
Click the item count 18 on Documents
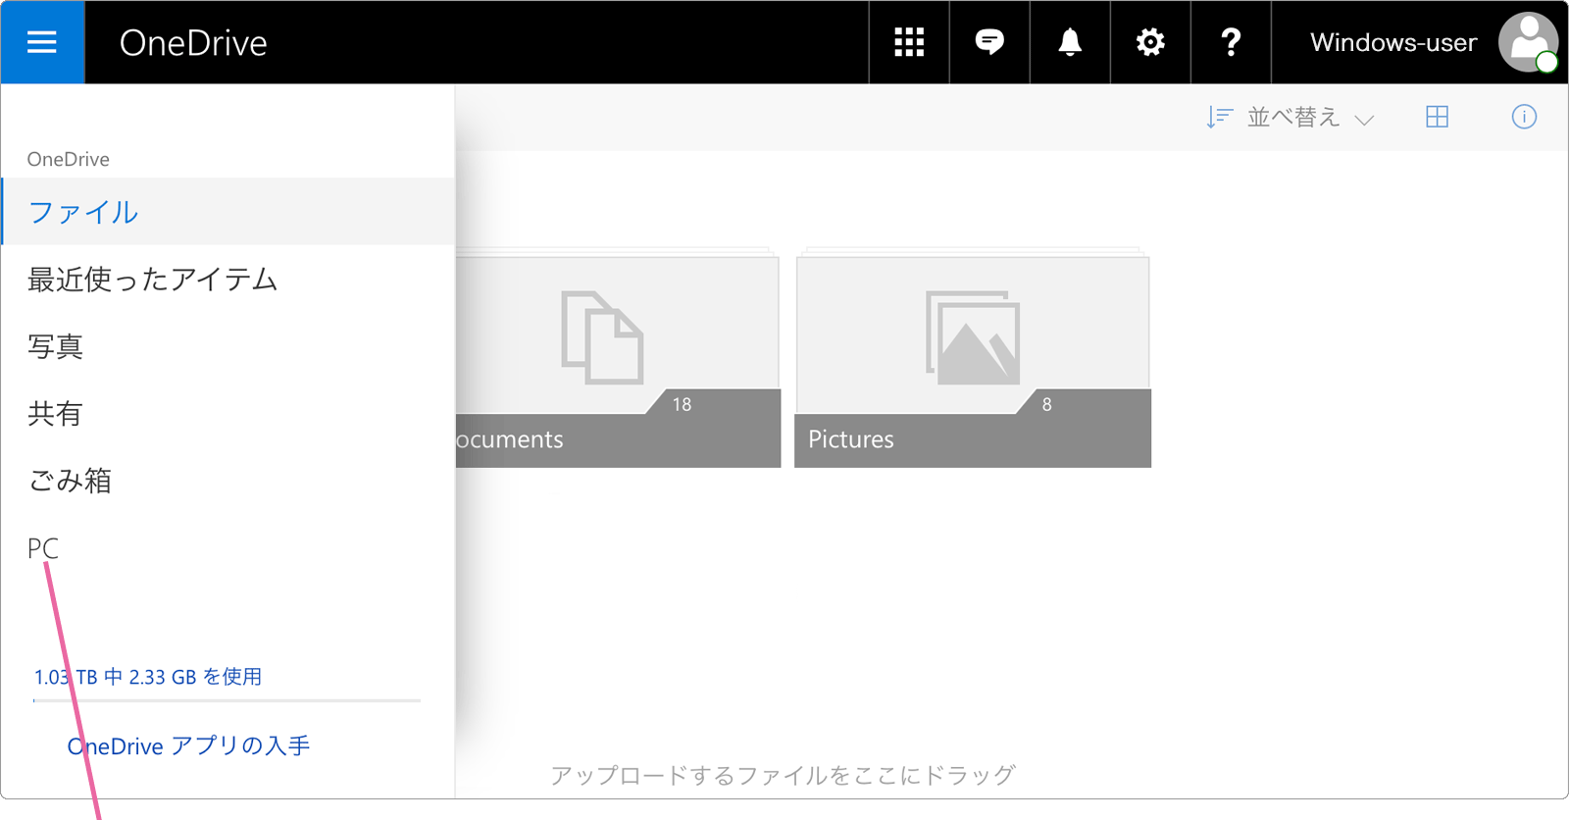click(x=682, y=404)
